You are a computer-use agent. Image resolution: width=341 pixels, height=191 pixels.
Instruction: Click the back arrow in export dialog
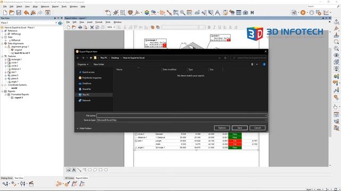[x=78, y=58]
